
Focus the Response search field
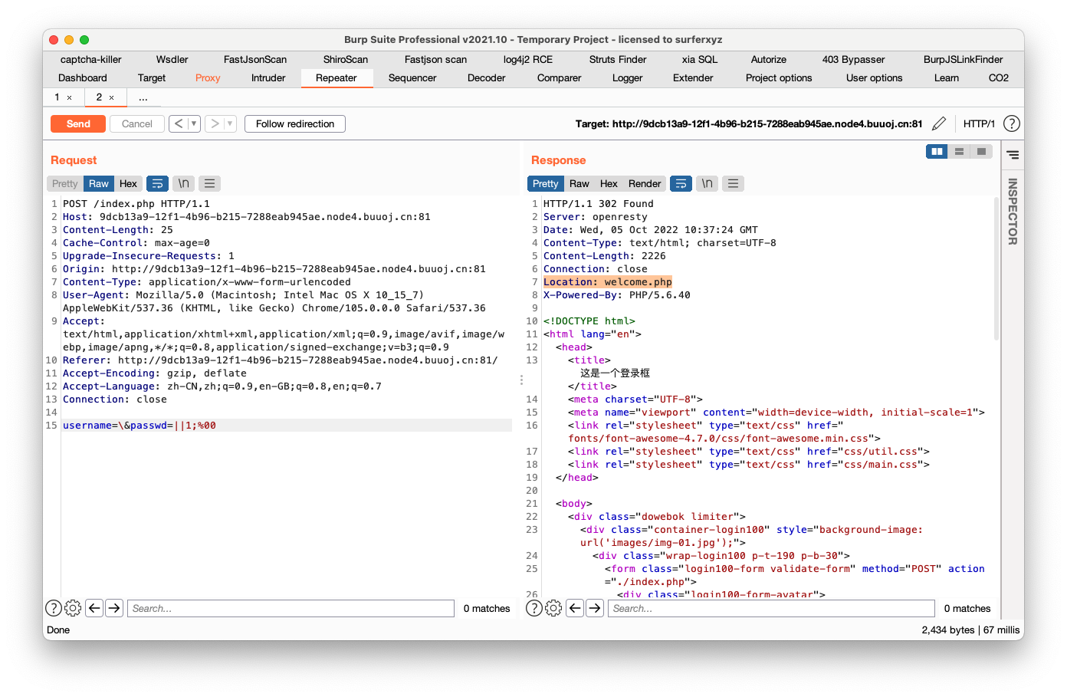771,608
